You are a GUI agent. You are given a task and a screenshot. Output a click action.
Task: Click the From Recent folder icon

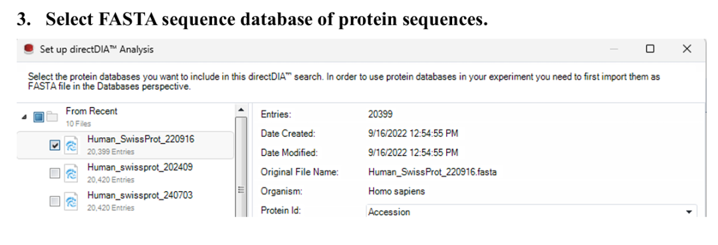pos(52,117)
